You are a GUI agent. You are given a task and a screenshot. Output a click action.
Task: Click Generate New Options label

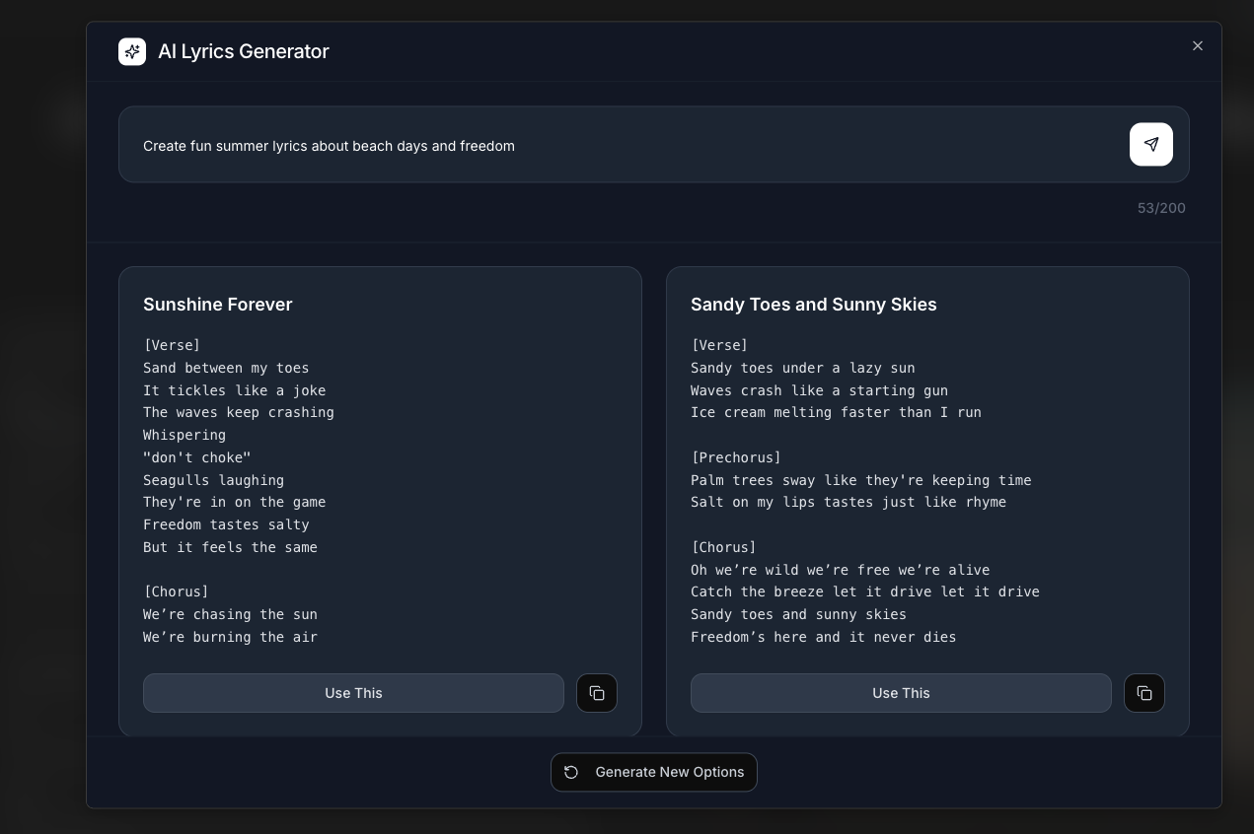tap(670, 772)
